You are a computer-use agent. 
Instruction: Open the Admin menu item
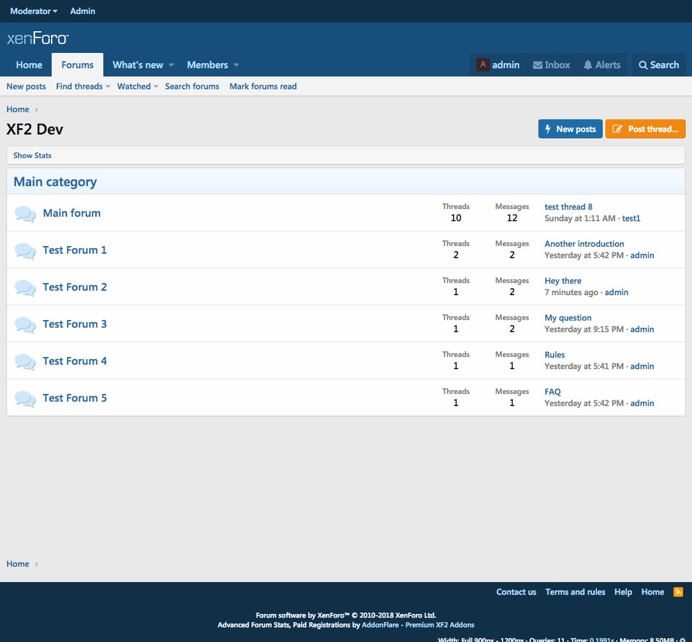[x=82, y=11]
